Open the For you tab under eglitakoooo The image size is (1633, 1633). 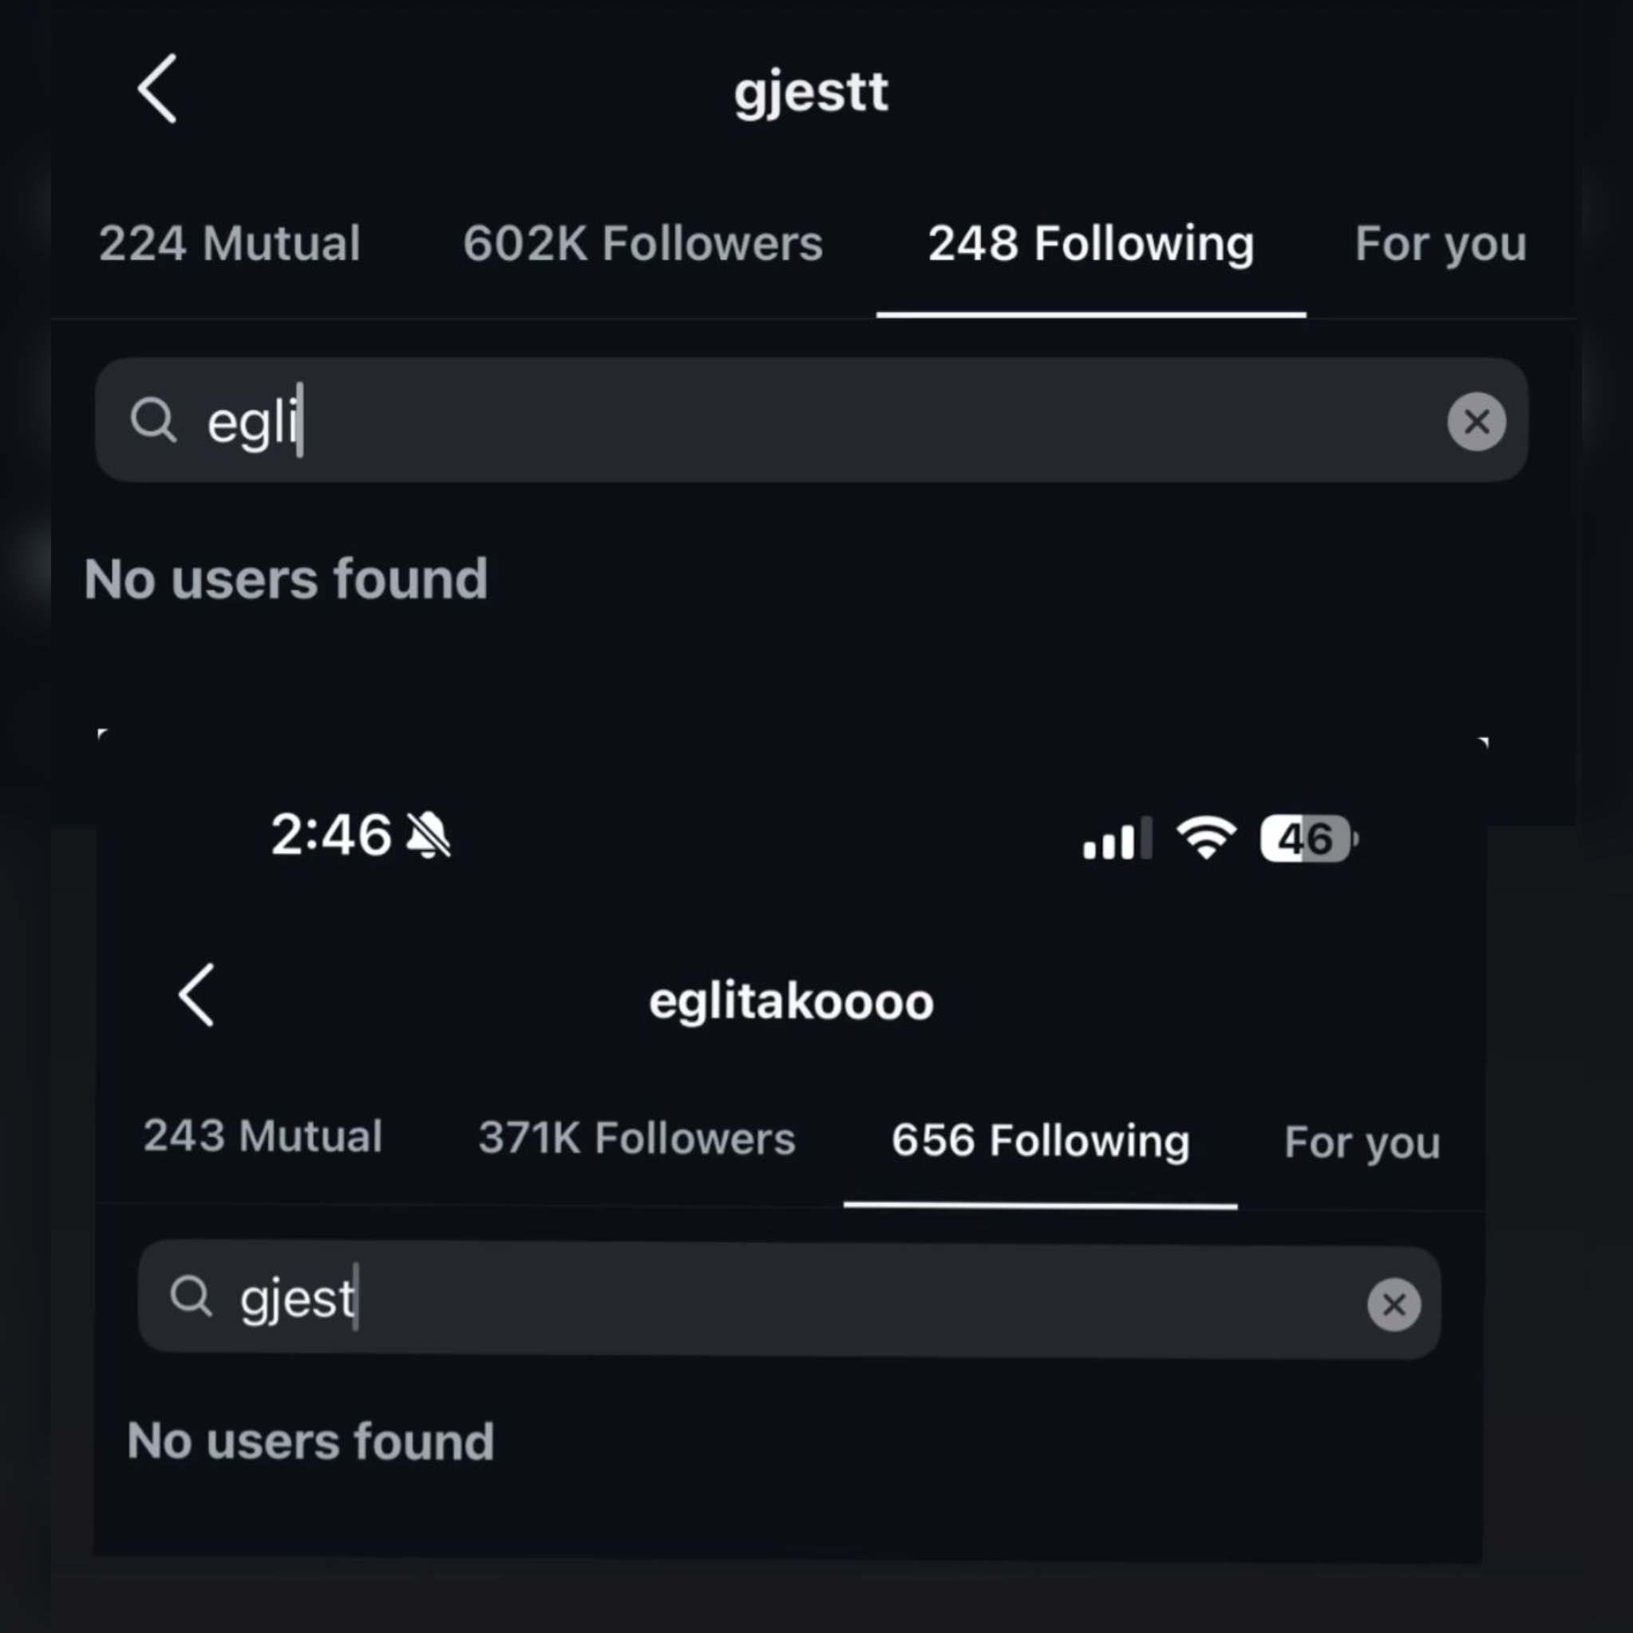coord(1362,1143)
